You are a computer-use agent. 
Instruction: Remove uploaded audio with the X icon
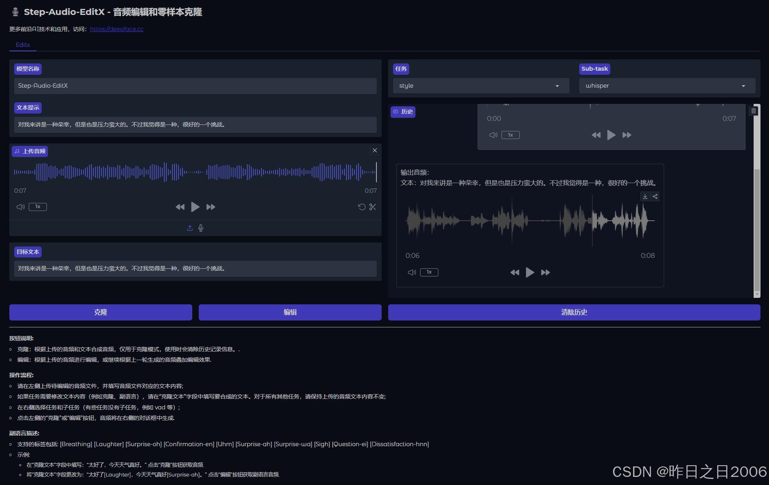(375, 150)
